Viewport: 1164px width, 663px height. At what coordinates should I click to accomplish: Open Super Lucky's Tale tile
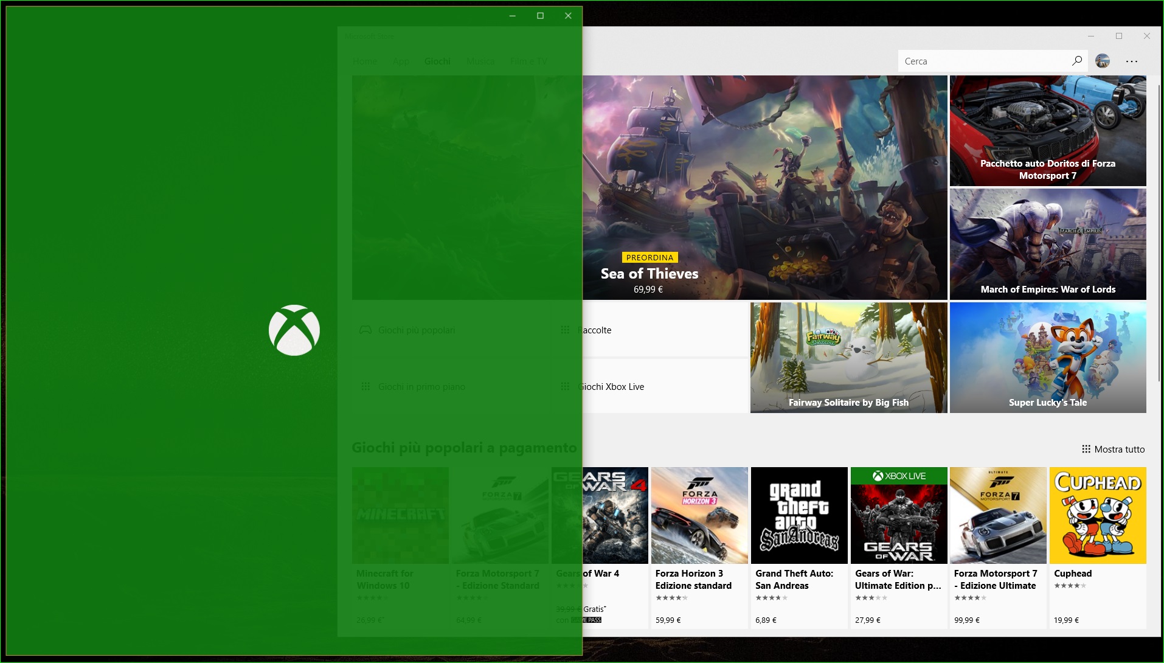[1048, 358]
